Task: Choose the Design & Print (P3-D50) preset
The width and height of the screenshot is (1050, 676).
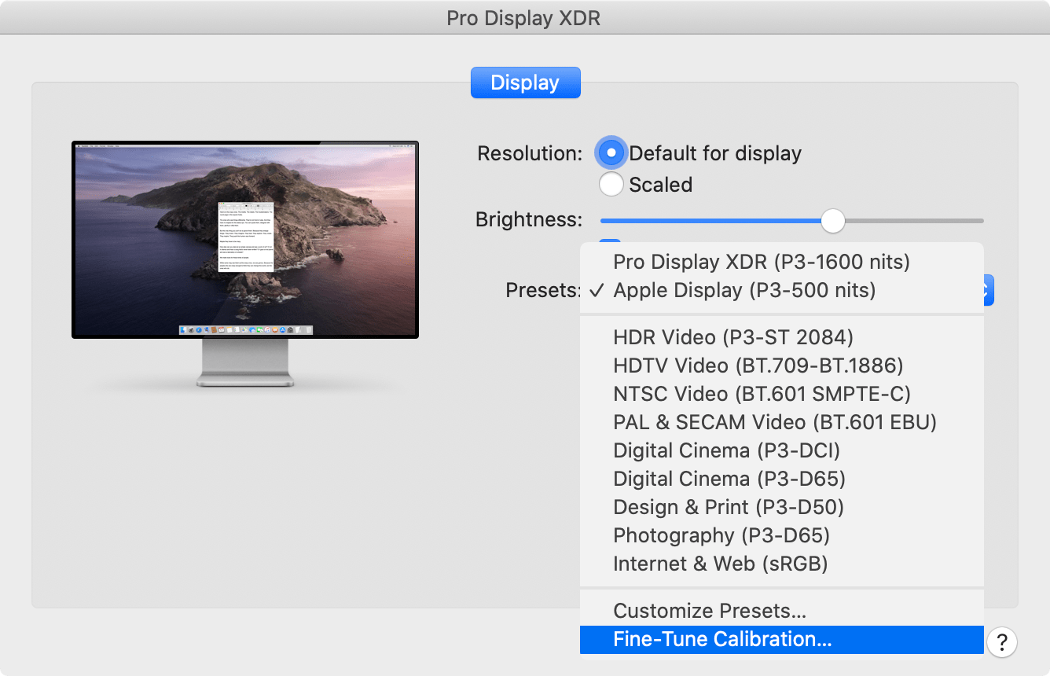Action: click(x=728, y=507)
